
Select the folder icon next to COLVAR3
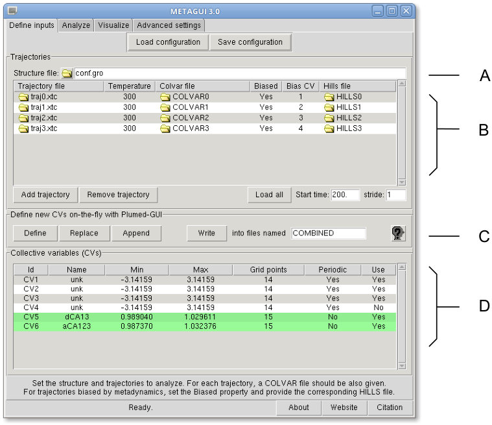coord(165,128)
